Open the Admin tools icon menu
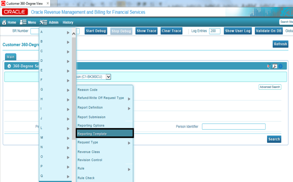This screenshot has height=182, width=293. pyautogui.click(x=43, y=22)
